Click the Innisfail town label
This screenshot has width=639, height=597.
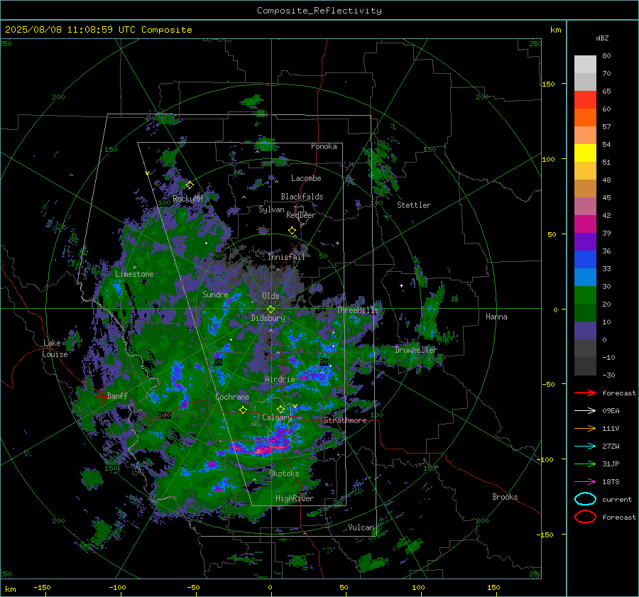(x=286, y=257)
